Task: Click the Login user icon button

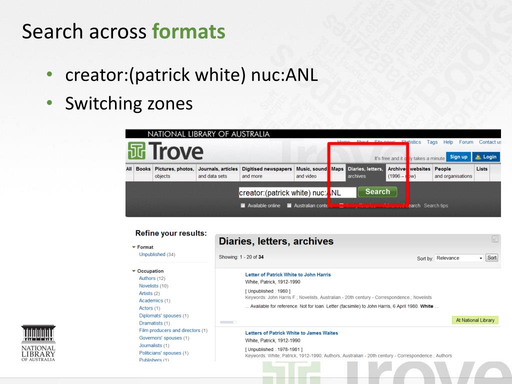Action: pos(486,157)
